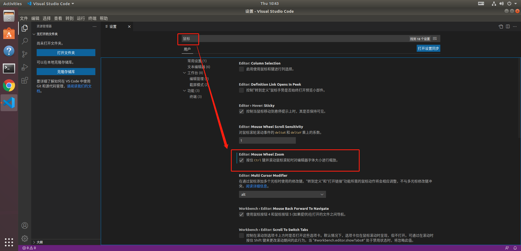Click the notifications bell in status bar

coord(515,248)
